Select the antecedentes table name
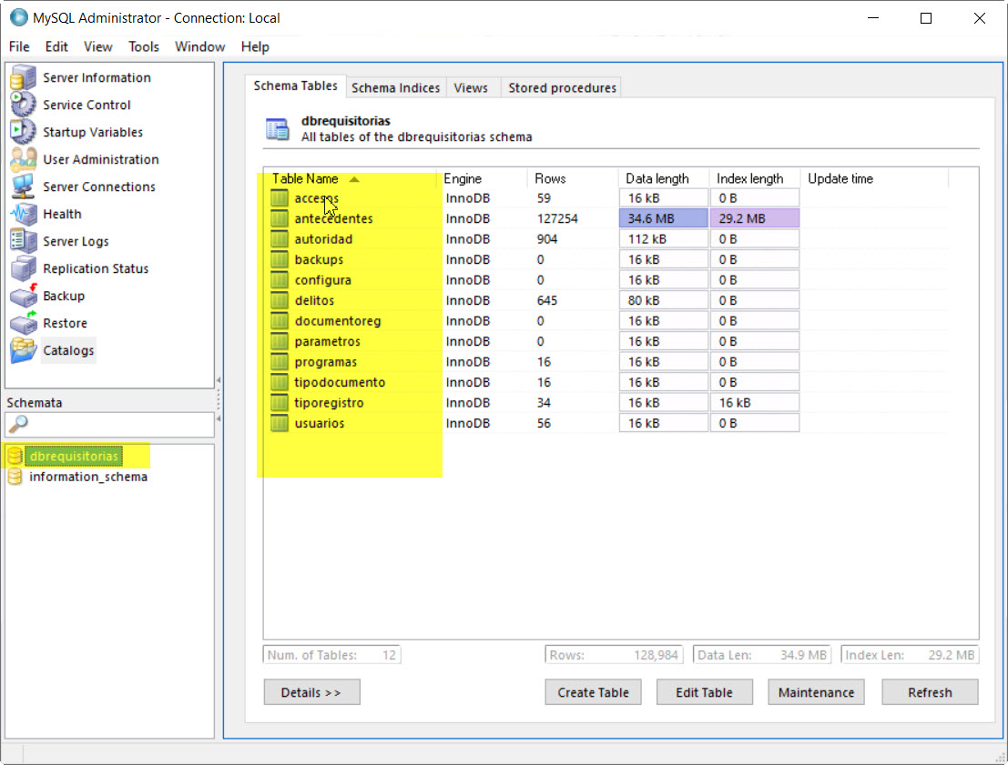Screen dimensions: 1008x765 click(333, 218)
